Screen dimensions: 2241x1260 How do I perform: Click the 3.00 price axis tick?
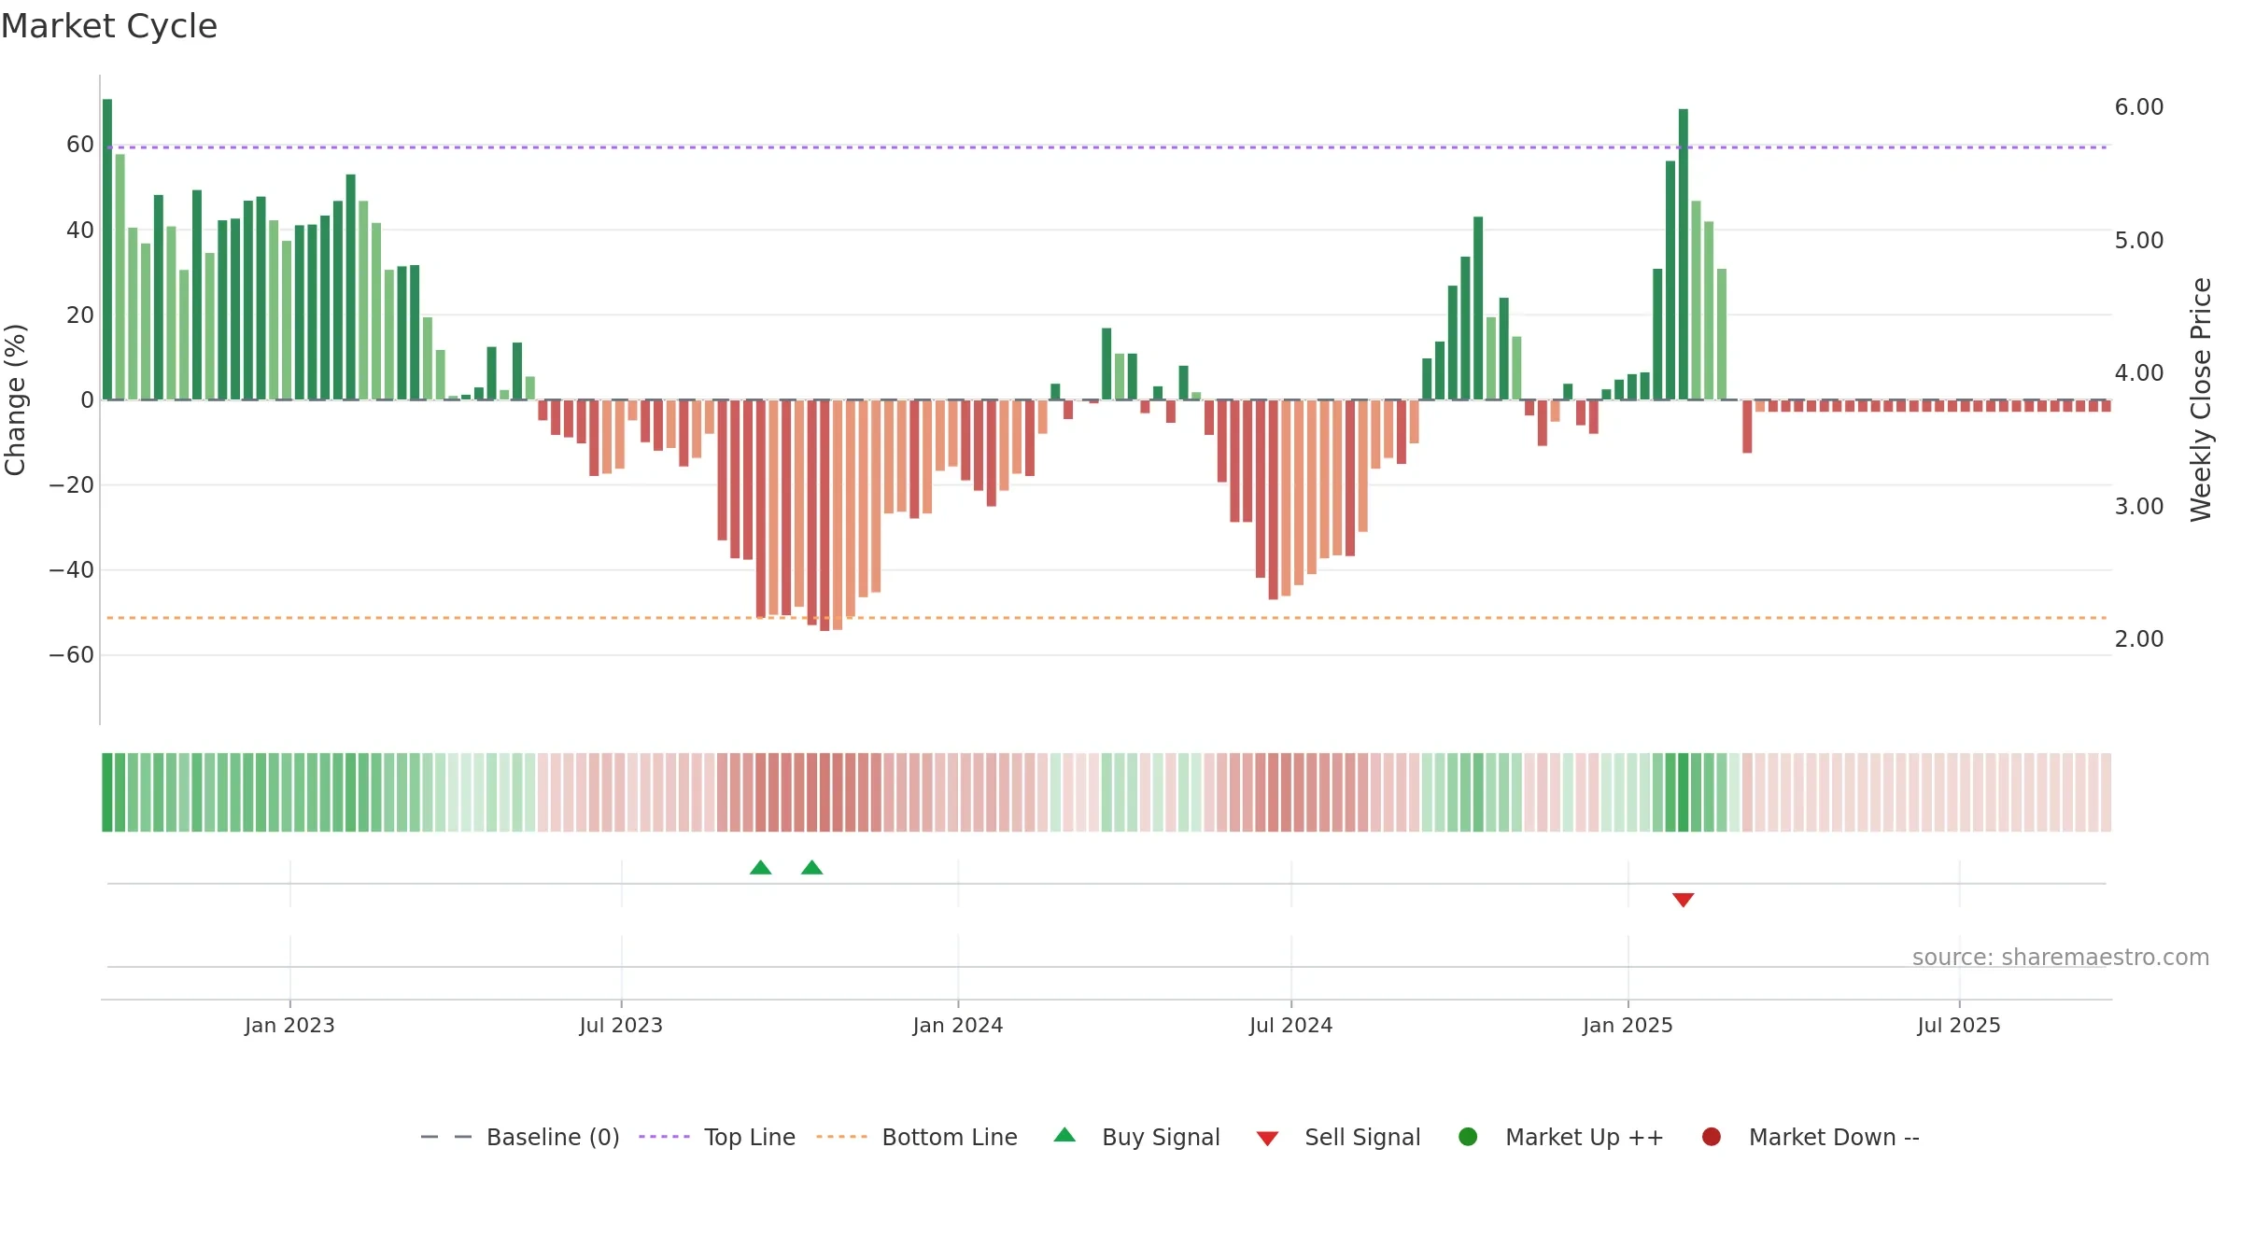coord(2139,507)
